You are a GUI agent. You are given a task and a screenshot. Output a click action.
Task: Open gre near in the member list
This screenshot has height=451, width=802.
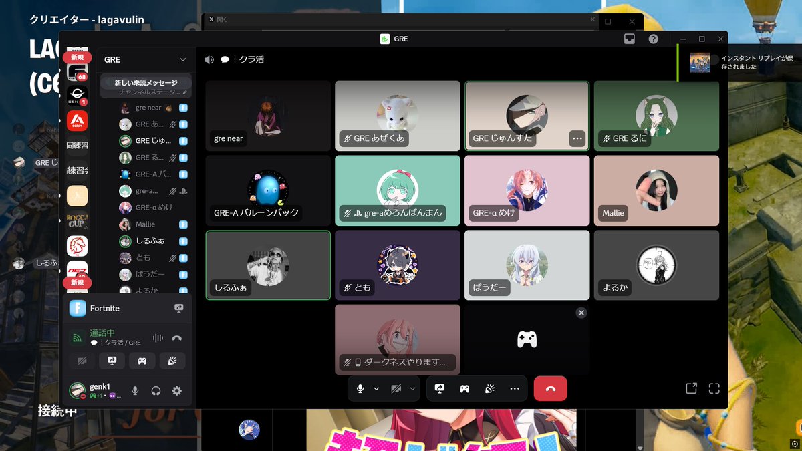click(152, 108)
